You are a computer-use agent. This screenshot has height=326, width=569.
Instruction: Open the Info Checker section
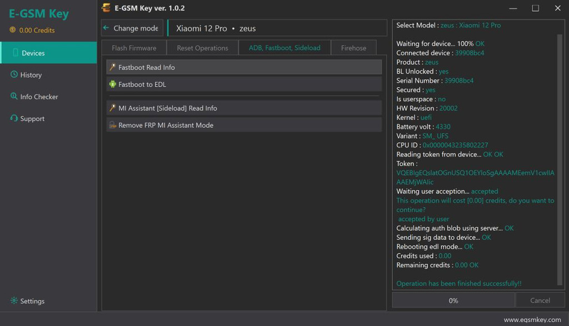(x=49, y=97)
